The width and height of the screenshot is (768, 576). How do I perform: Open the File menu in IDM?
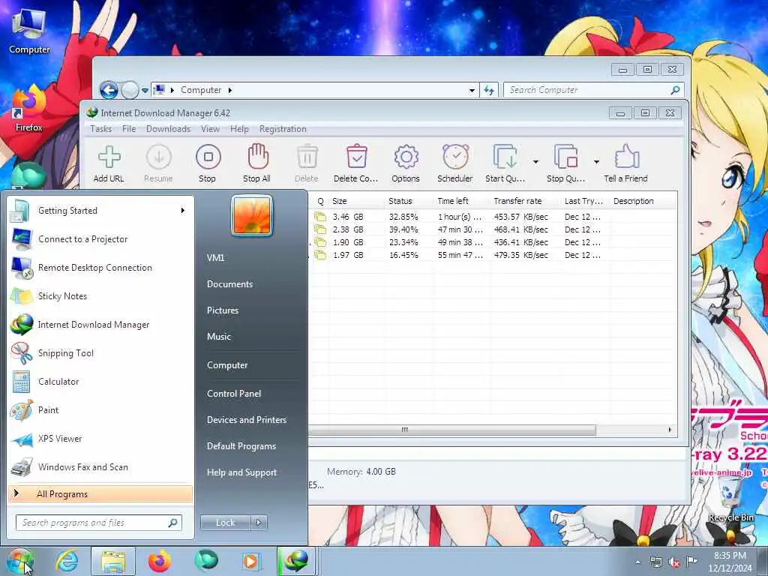pyautogui.click(x=129, y=129)
